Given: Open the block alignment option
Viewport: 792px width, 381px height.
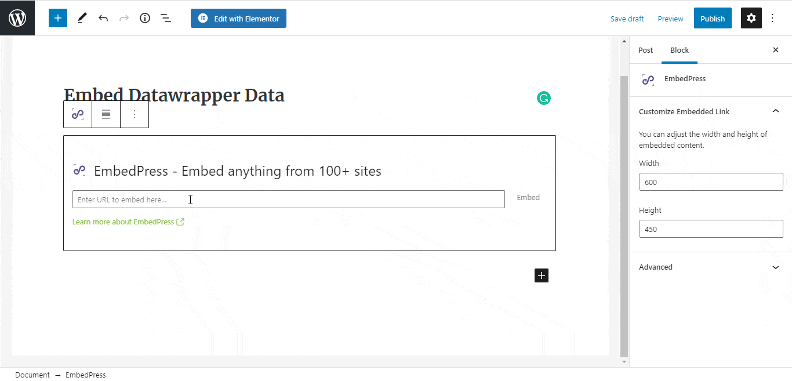Looking at the screenshot, I should point(106,114).
